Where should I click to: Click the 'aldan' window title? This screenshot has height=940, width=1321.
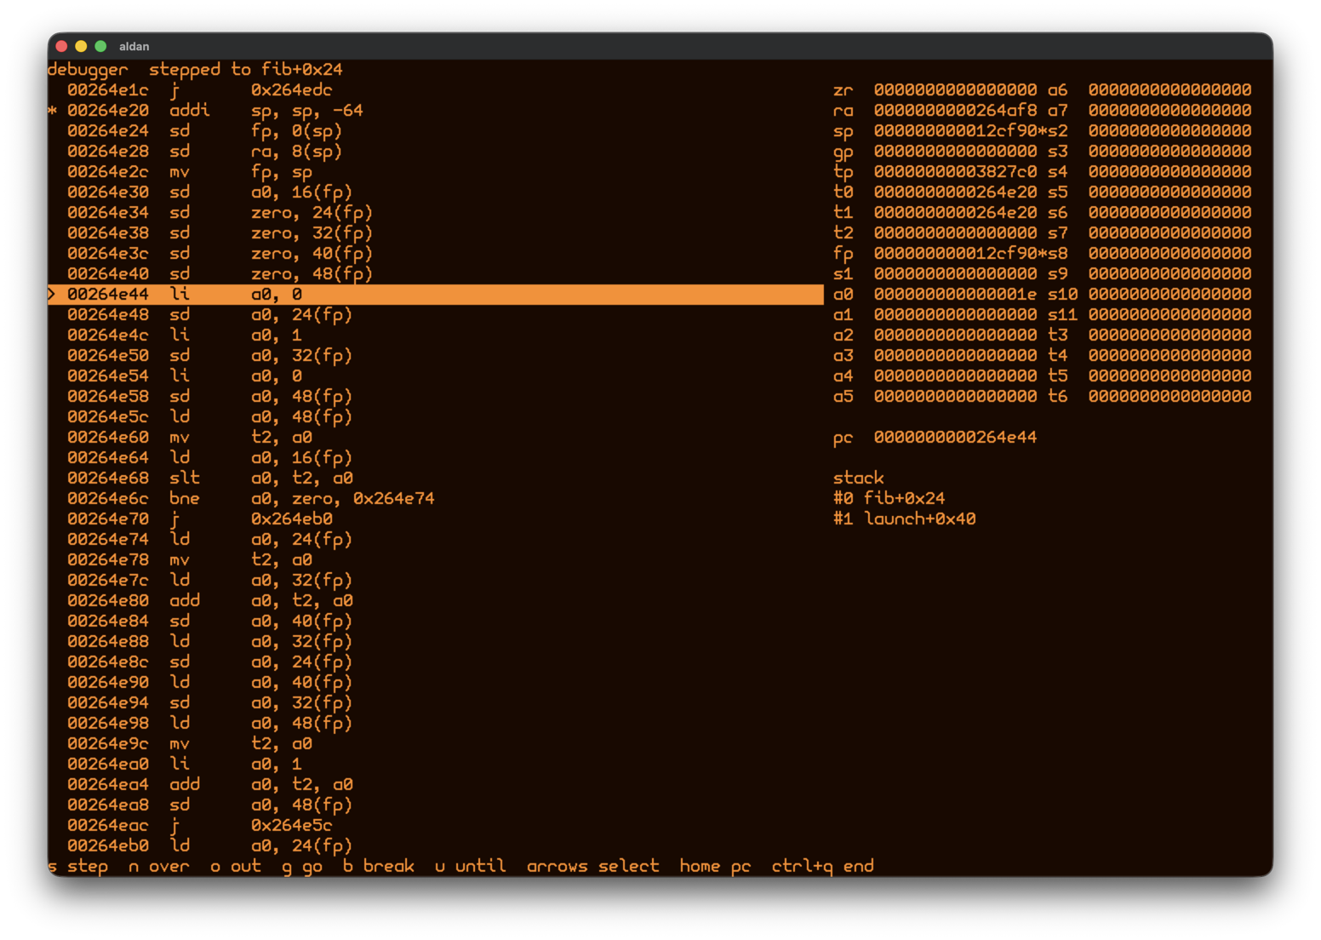pyautogui.click(x=134, y=46)
